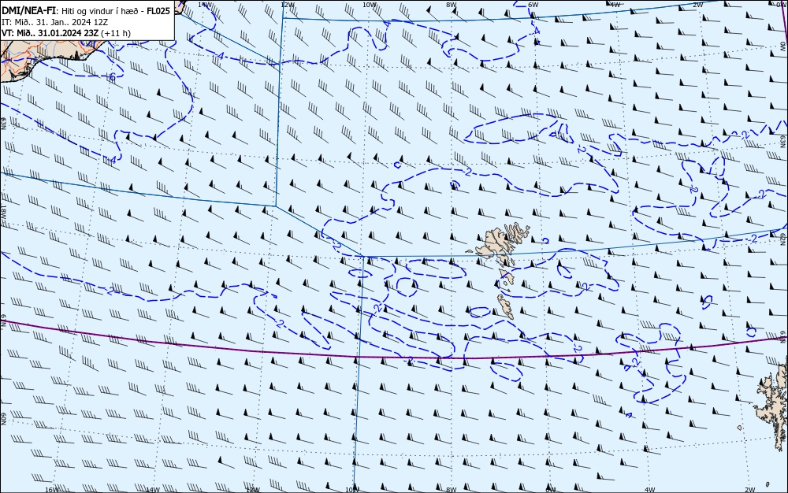This screenshot has height=493, width=788.
Task: Click the '6W' longitude label on top edge
Action: click(533, 5)
